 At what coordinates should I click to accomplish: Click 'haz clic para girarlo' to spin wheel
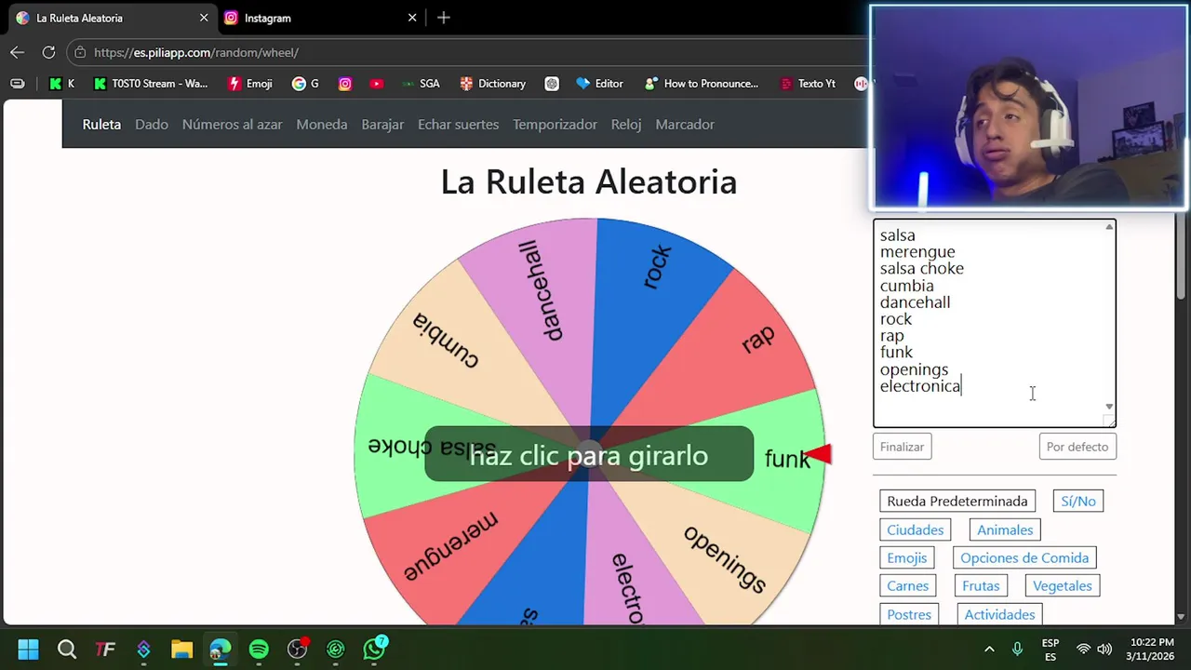tap(589, 455)
